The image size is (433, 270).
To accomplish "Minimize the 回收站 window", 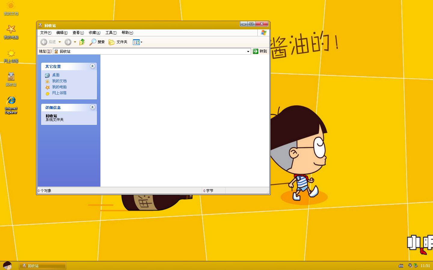I will click(244, 24).
